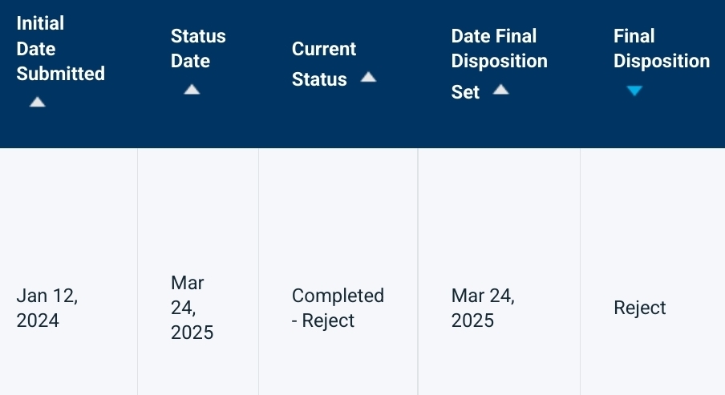Click blue descending arrow under Final Disposition
Image resolution: width=725 pixels, height=395 pixels.
(x=634, y=91)
